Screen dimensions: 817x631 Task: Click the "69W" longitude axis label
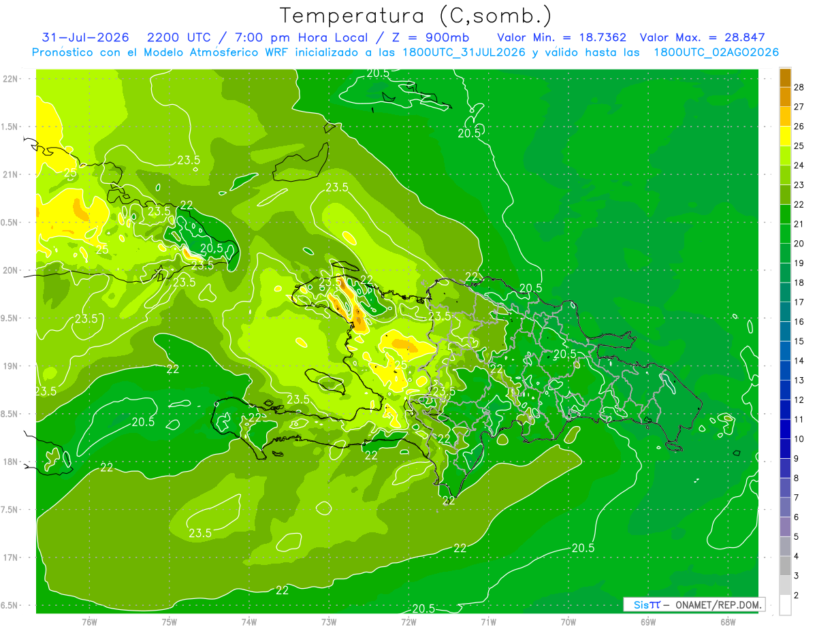648,621
